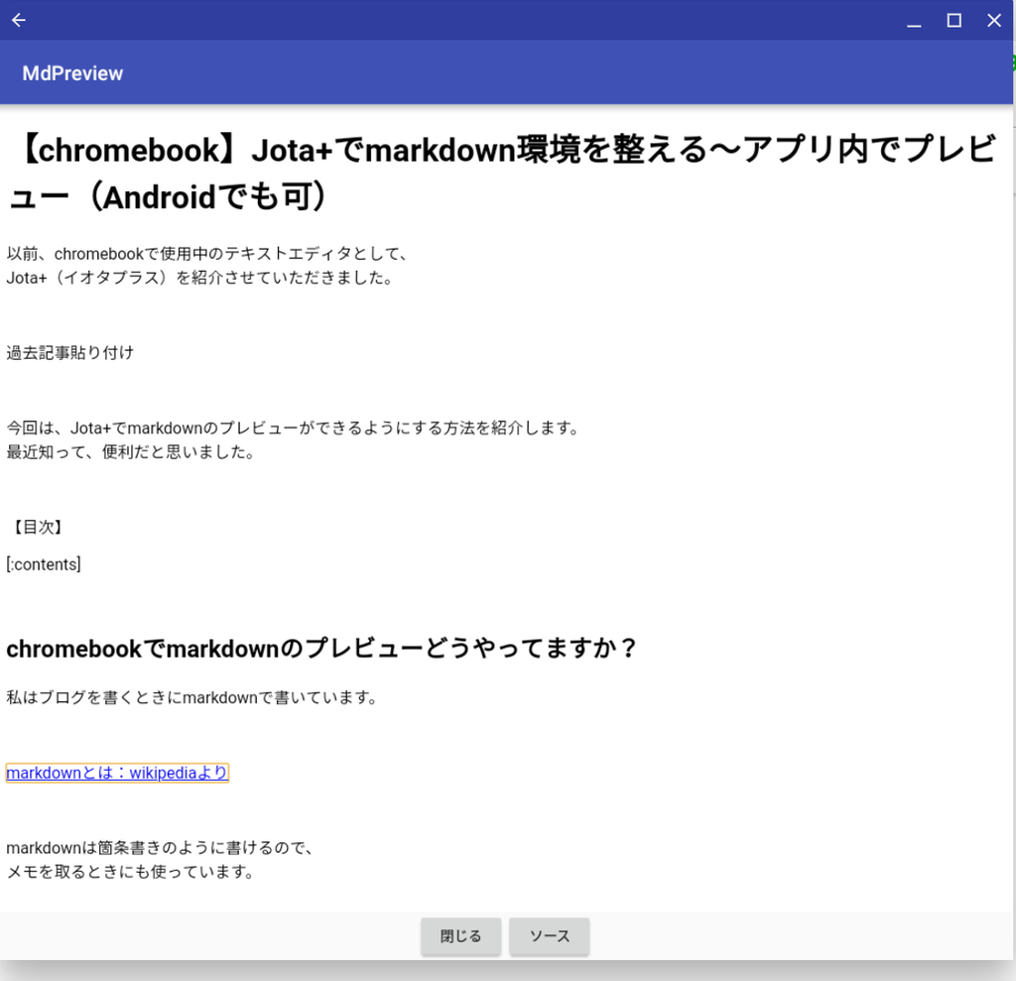
Task: Close the window with the X icon
Action: (994, 21)
